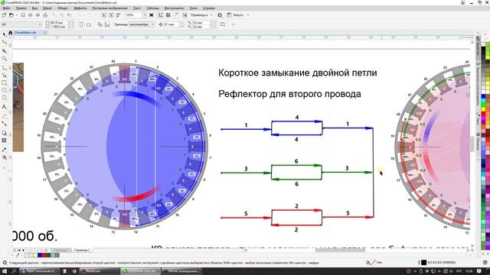Screen dimensions: 490x275
Task: Select the Connector tool
Action: [x=5, y=124]
